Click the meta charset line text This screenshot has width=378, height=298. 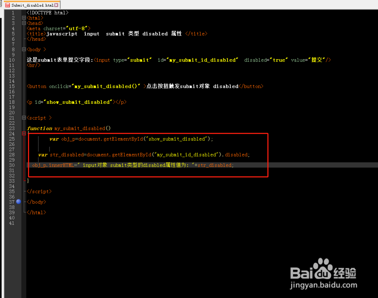point(59,28)
